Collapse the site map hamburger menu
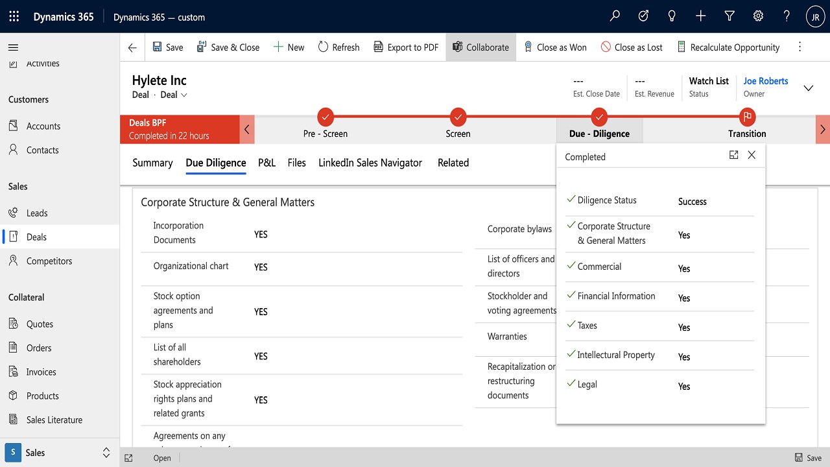This screenshot has height=467, width=830. point(13,47)
